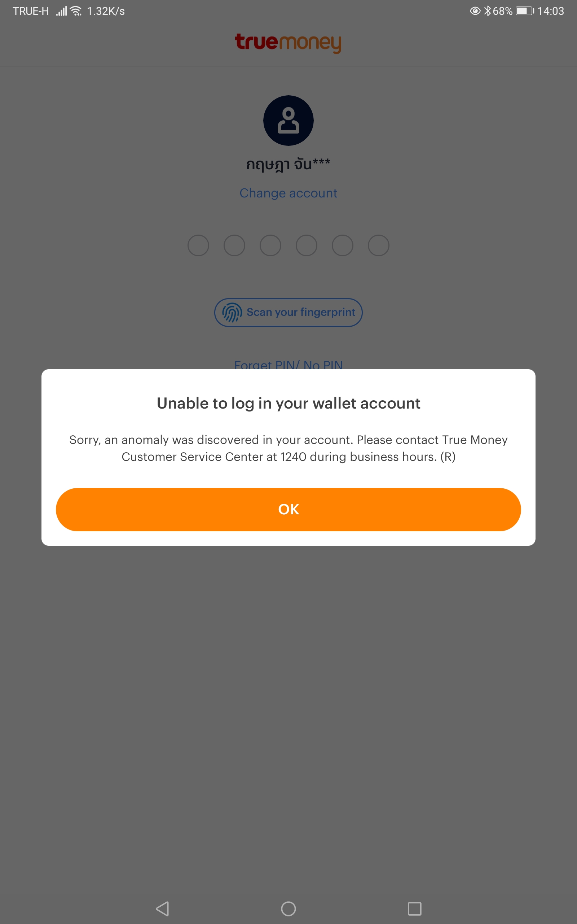Tap the battery icon in status bar
Image resolution: width=577 pixels, height=924 pixels.
(525, 11)
